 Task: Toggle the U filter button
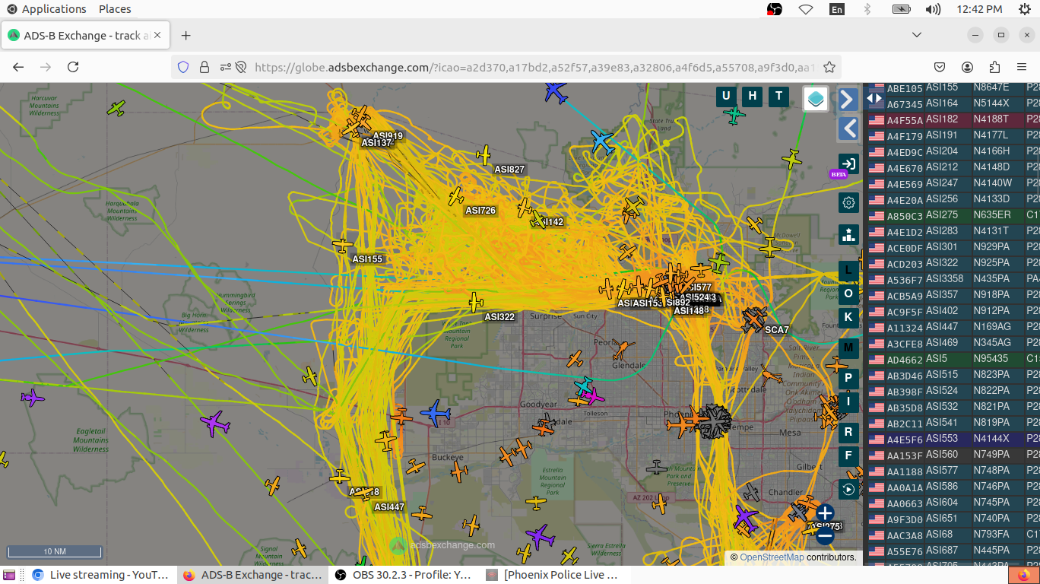(x=726, y=96)
